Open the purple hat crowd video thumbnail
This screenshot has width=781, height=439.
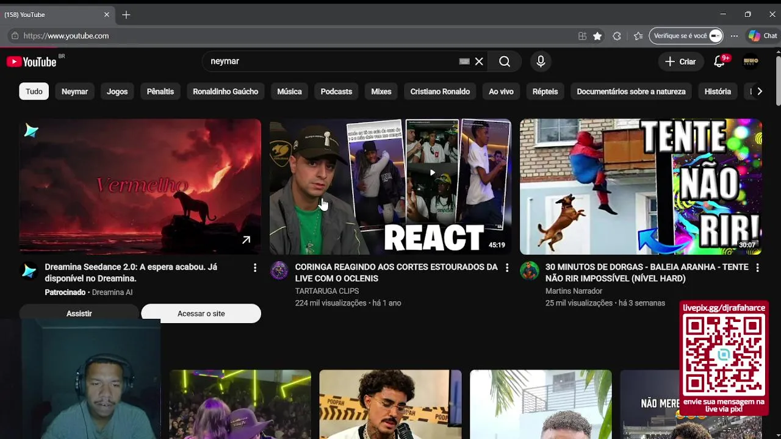pos(240,404)
